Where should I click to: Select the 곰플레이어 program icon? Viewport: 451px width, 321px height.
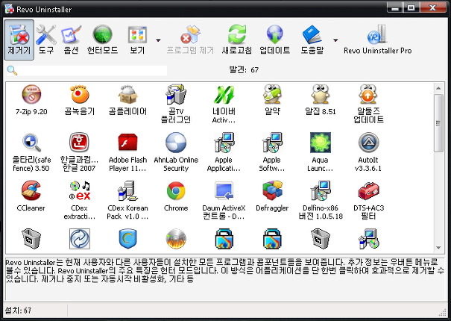click(x=127, y=94)
